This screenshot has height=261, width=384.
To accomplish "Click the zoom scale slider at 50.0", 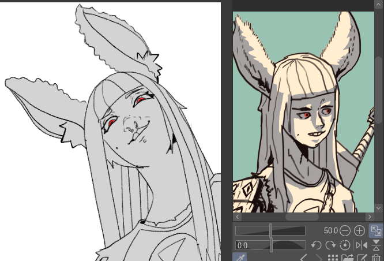I will [x=270, y=230].
